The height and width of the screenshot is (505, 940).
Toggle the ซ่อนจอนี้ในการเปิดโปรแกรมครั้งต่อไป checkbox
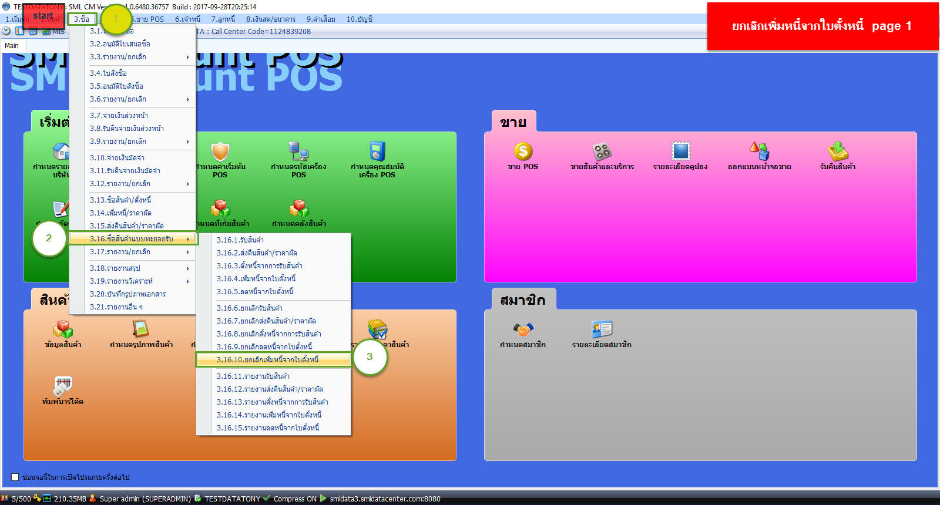tap(15, 477)
